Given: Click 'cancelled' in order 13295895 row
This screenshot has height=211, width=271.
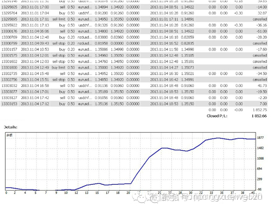Looking at the screenshot, I should coord(260,19).
